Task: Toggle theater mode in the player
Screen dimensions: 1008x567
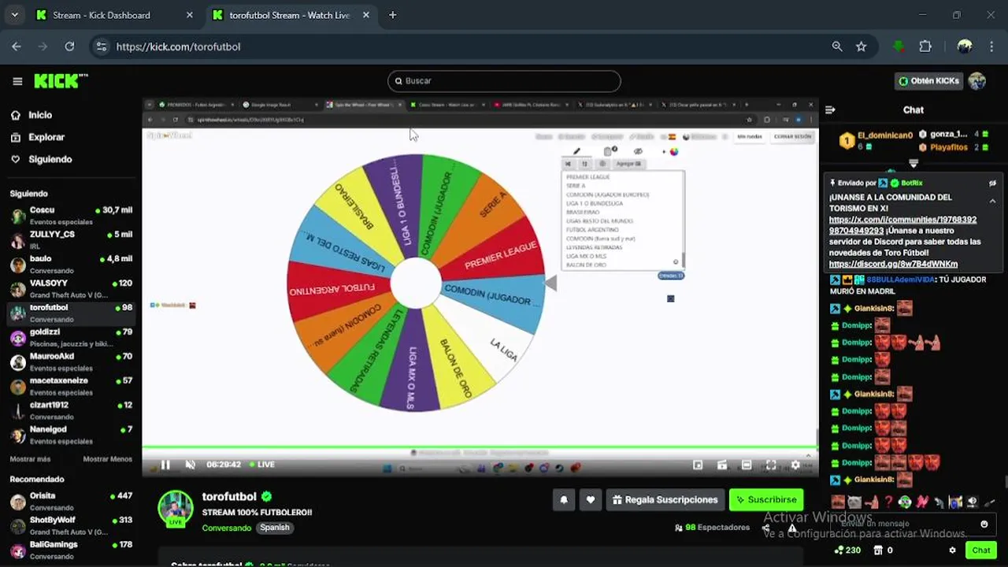Action: [x=747, y=465]
